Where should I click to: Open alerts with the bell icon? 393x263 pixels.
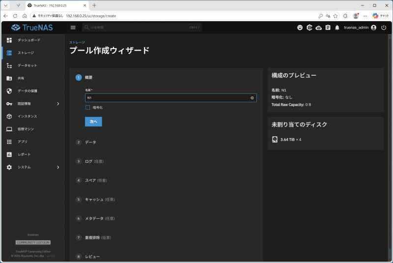pyautogui.click(x=337, y=28)
